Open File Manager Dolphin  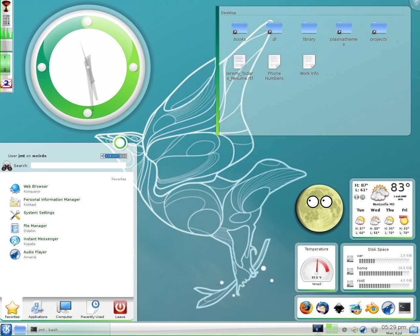[67, 228]
